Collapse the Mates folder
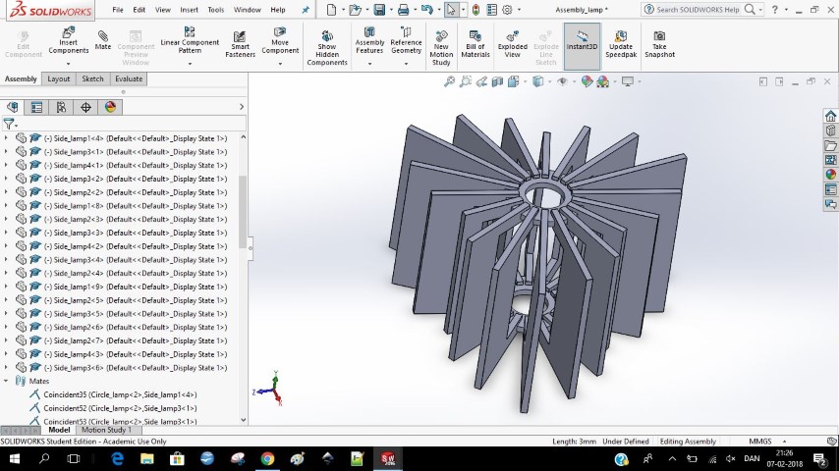This screenshot has width=839, height=471. point(6,381)
